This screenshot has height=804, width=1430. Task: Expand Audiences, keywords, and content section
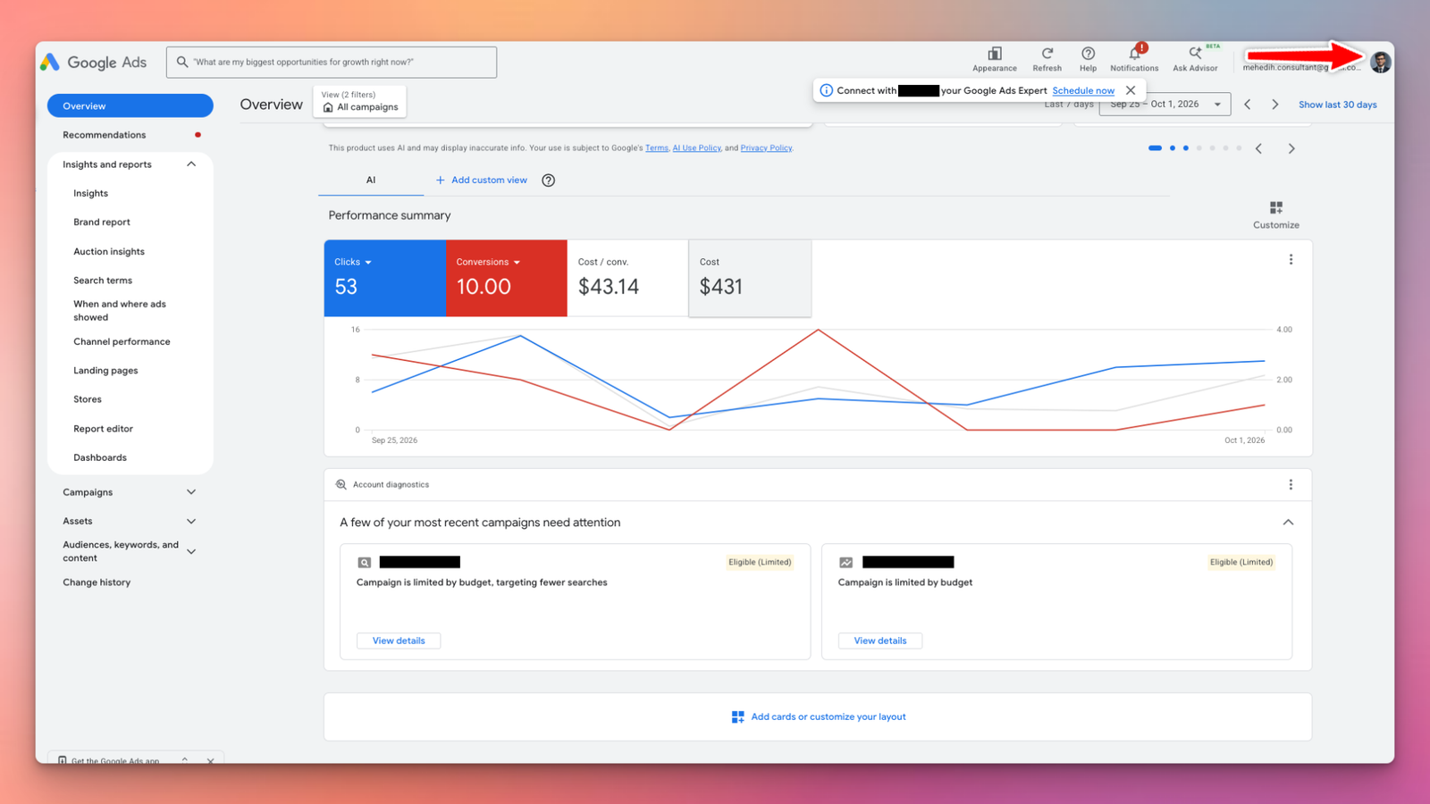(191, 551)
